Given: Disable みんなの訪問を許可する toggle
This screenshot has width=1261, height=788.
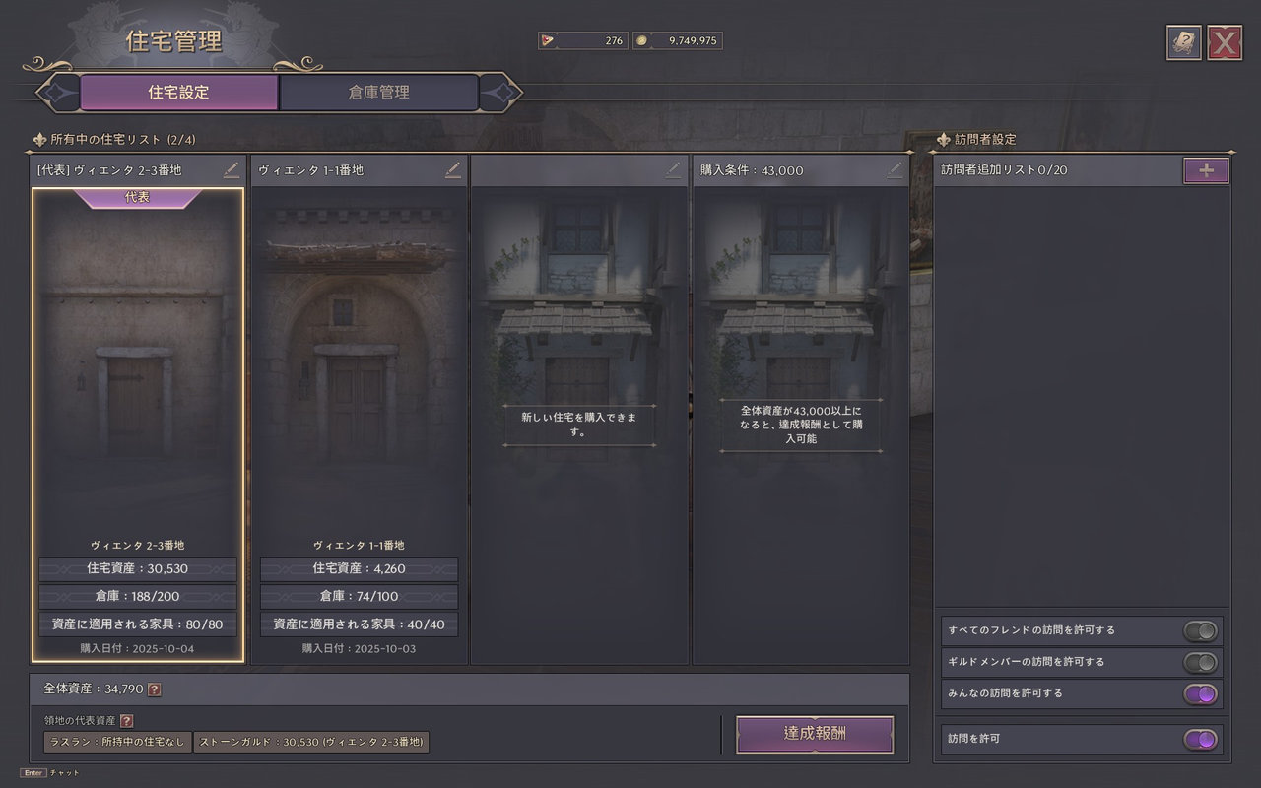Looking at the screenshot, I should [1200, 693].
